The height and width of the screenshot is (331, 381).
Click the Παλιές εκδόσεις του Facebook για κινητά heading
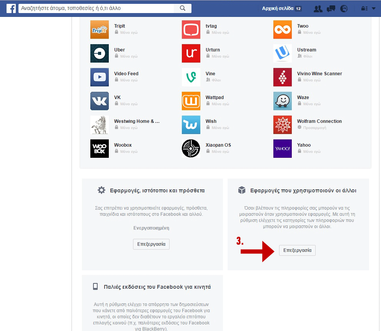click(x=157, y=287)
